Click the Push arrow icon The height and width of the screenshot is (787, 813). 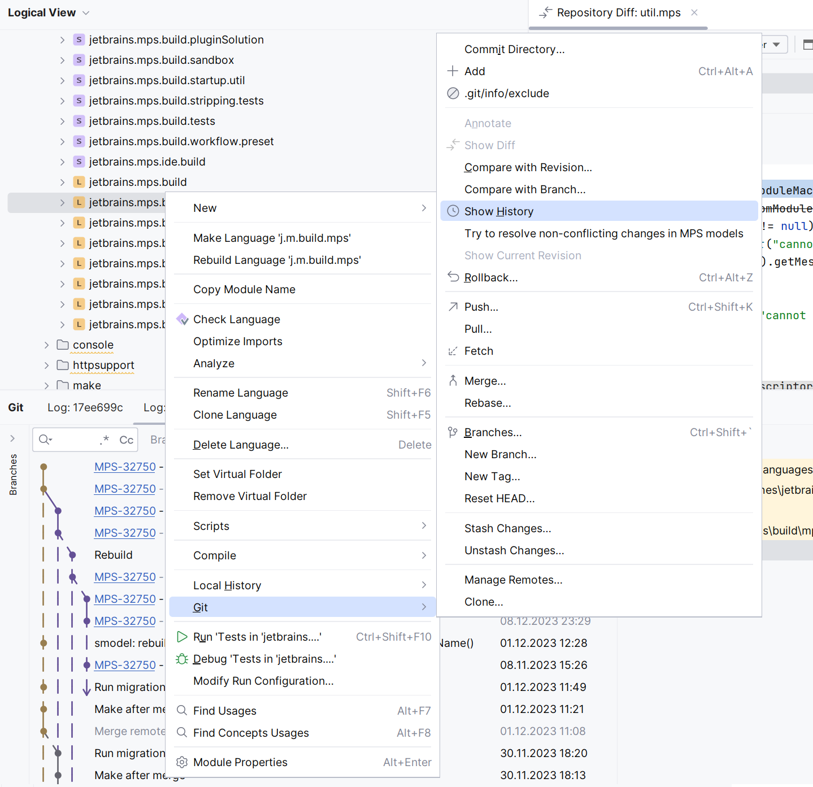[453, 307]
